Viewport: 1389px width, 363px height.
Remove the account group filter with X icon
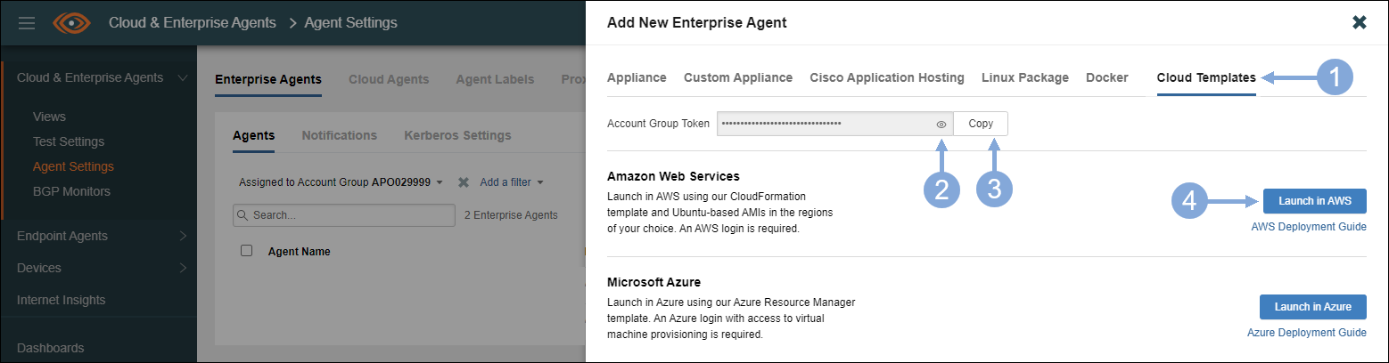[463, 182]
